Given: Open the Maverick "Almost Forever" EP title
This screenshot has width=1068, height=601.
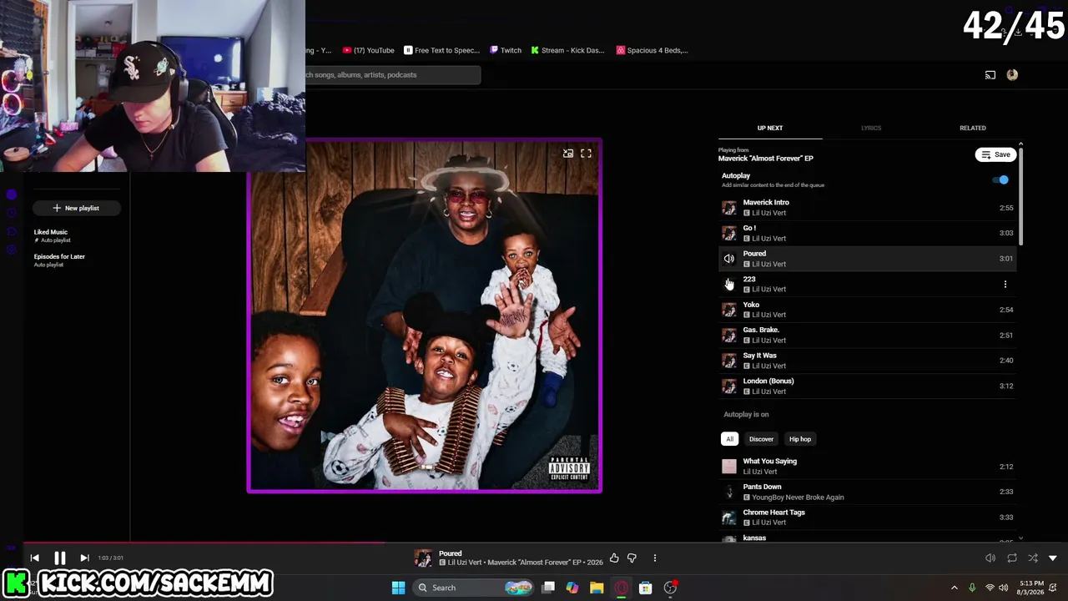Looking at the screenshot, I should click(766, 158).
